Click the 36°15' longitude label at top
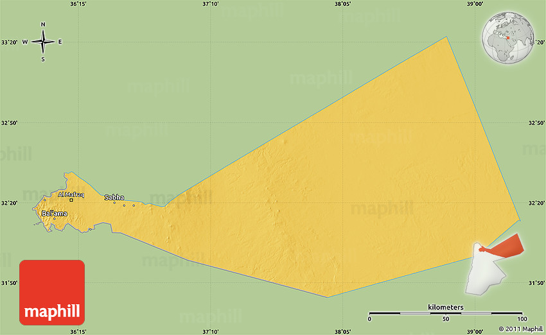Viewport: 546px width, 335px height. [x=78, y=4]
